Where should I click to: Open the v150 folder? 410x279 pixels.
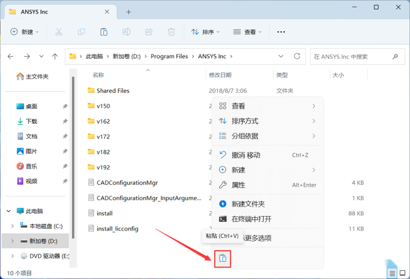pyautogui.click(x=99, y=106)
